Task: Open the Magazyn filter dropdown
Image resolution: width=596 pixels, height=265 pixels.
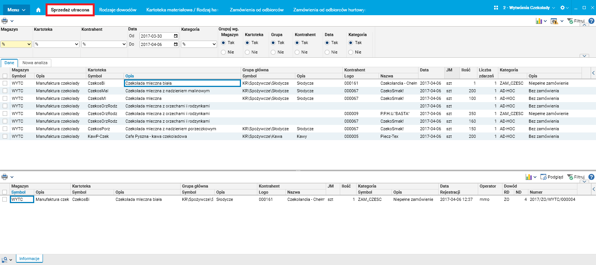Action: [16, 44]
